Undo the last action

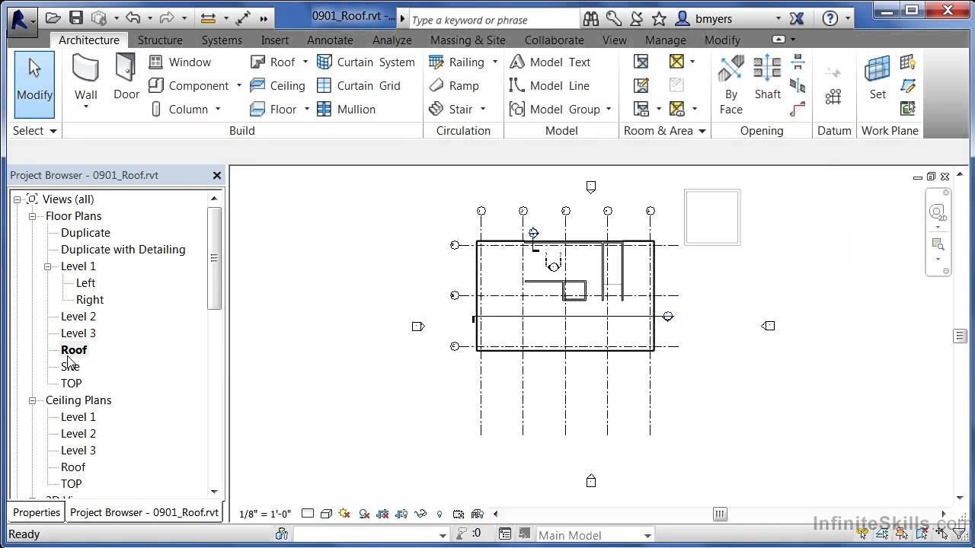(133, 18)
